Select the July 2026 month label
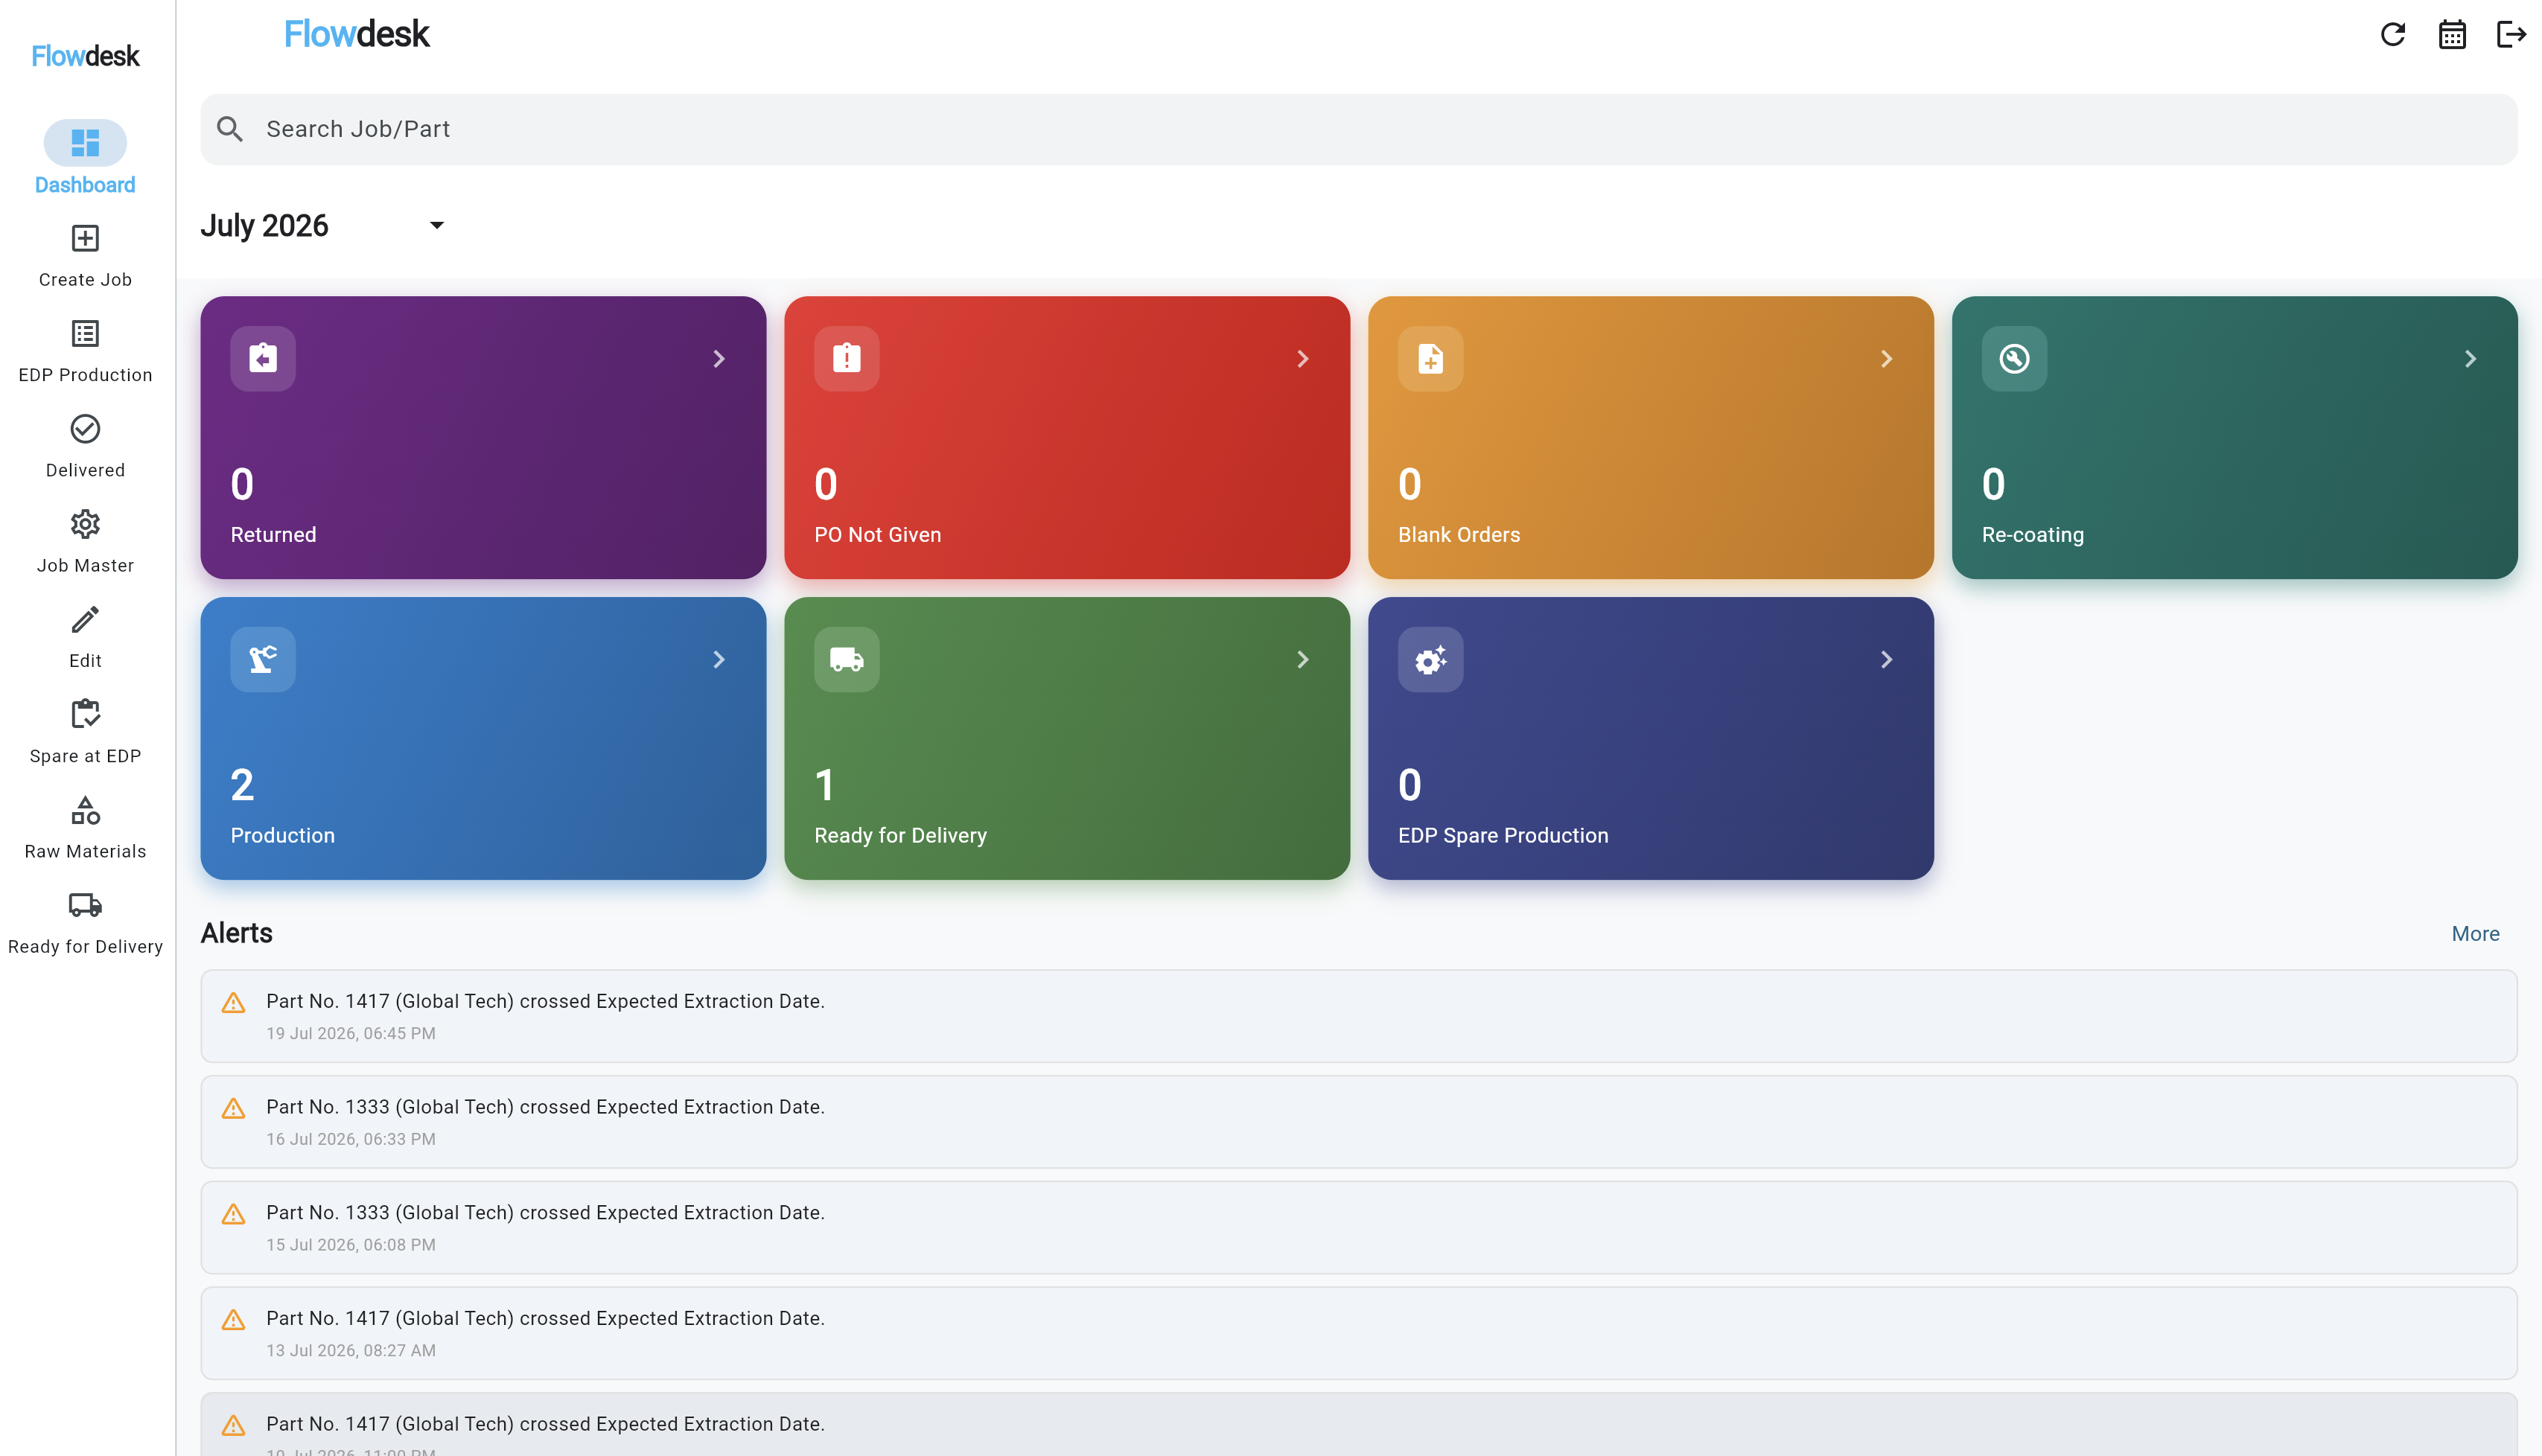The image size is (2542, 1456). click(x=264, y=226)
